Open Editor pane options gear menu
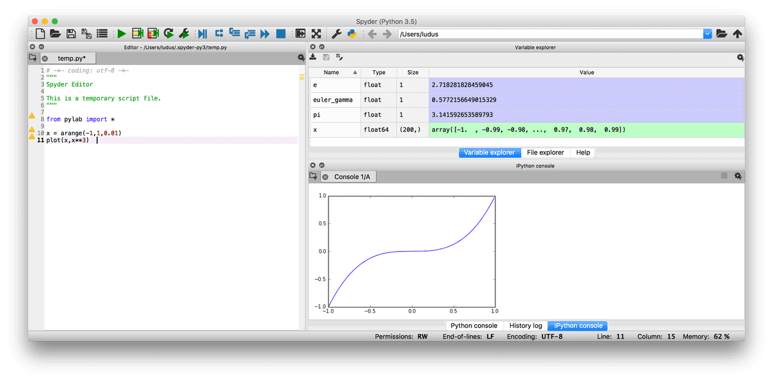The image size is (773, 381). (x=300, y=57)
